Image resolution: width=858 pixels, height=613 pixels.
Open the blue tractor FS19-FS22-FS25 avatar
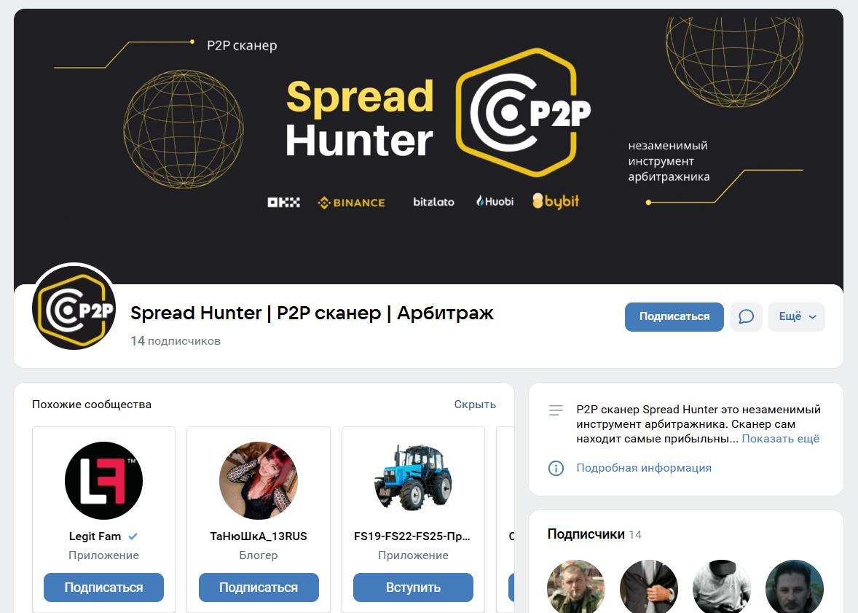[x=413, y=480]
